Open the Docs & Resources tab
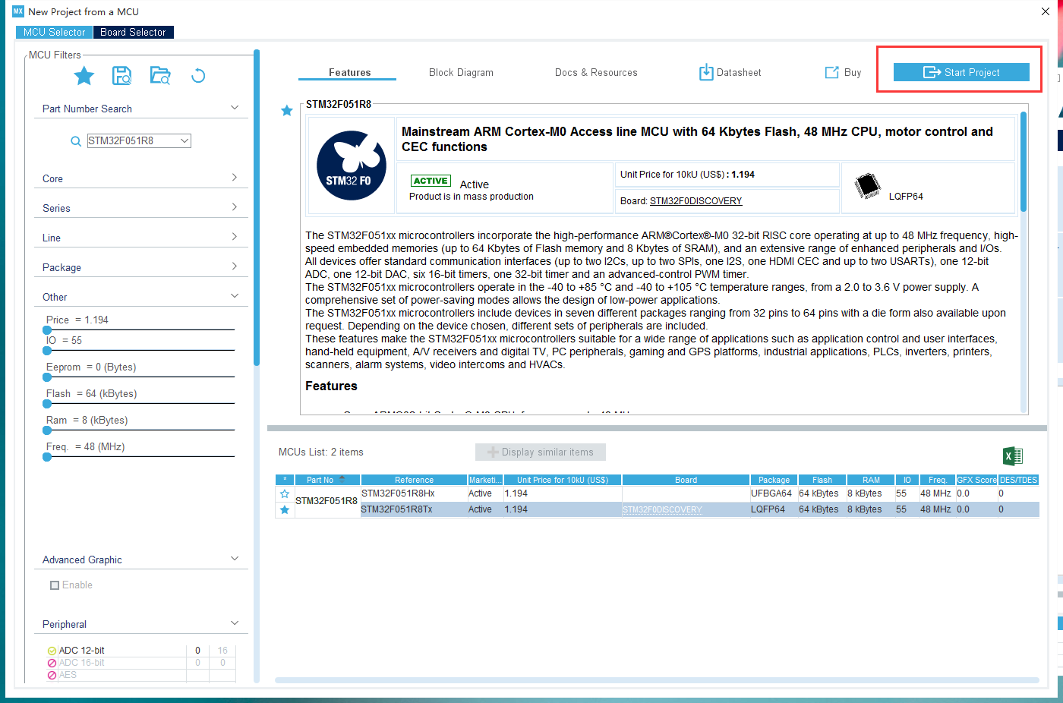1063x703 pixels. (596, 73)
